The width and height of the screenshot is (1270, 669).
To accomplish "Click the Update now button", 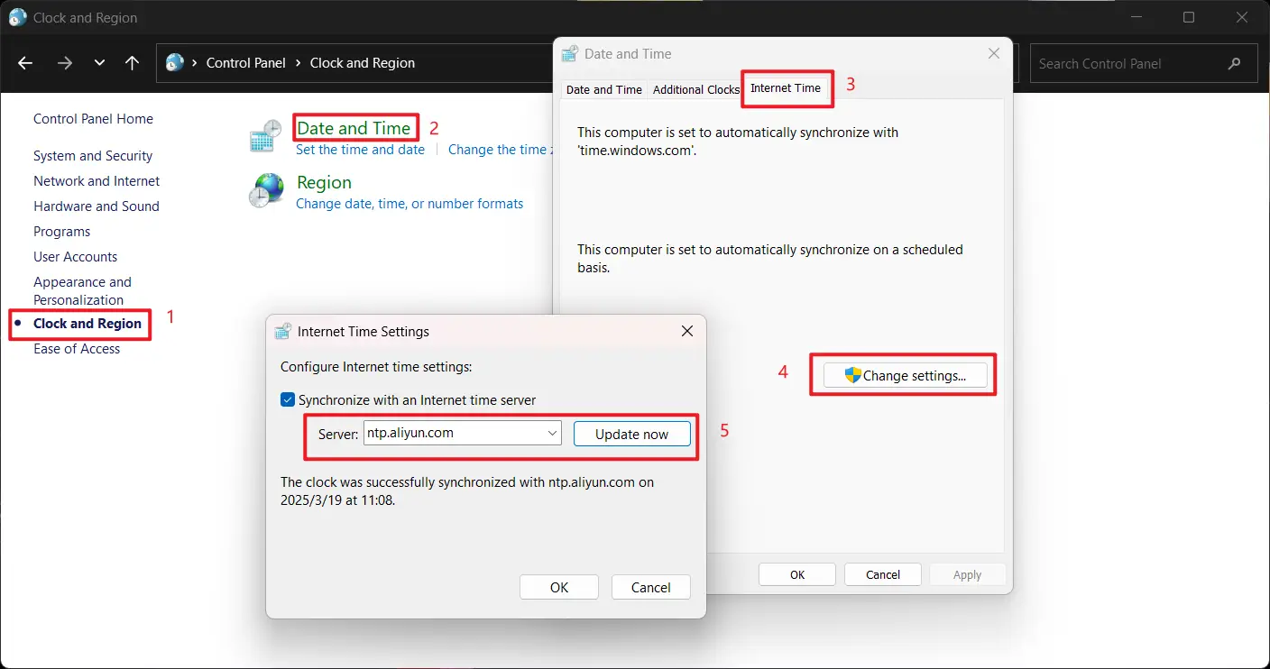I will point(631,434).
